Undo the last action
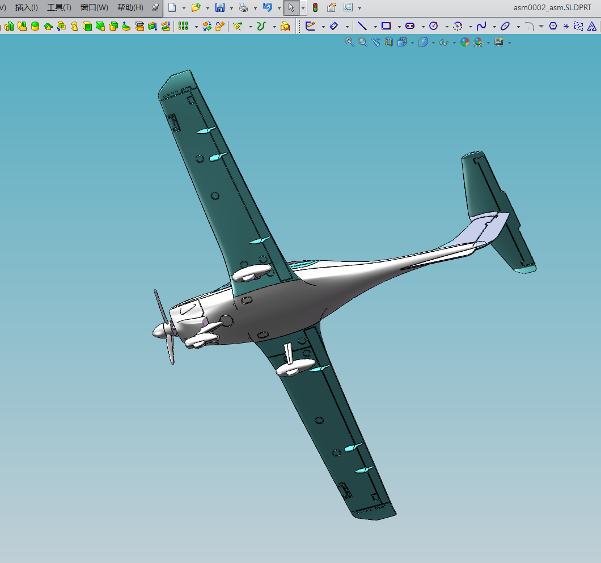The width and height of the screenshot is (601, 563). click(267, 8)
